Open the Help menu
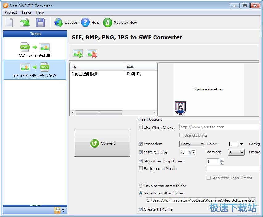 tap(40, 12)
